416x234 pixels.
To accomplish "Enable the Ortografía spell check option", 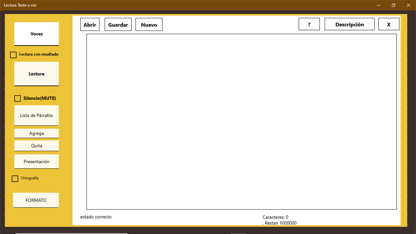I will tap(15, 178).
